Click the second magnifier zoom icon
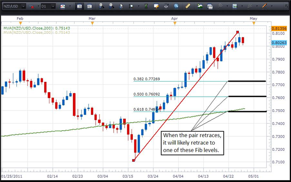 (111, 6)
